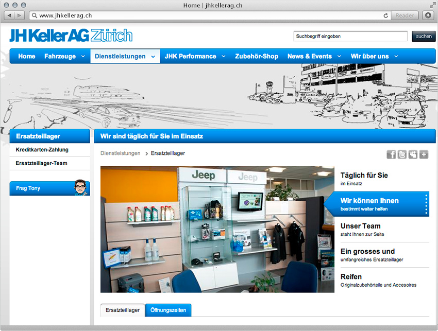The width and height of the screenshot is (438, 331).
Task: Click Dienstleistungen breadcrumb link
Action: [x=121, y=153]
